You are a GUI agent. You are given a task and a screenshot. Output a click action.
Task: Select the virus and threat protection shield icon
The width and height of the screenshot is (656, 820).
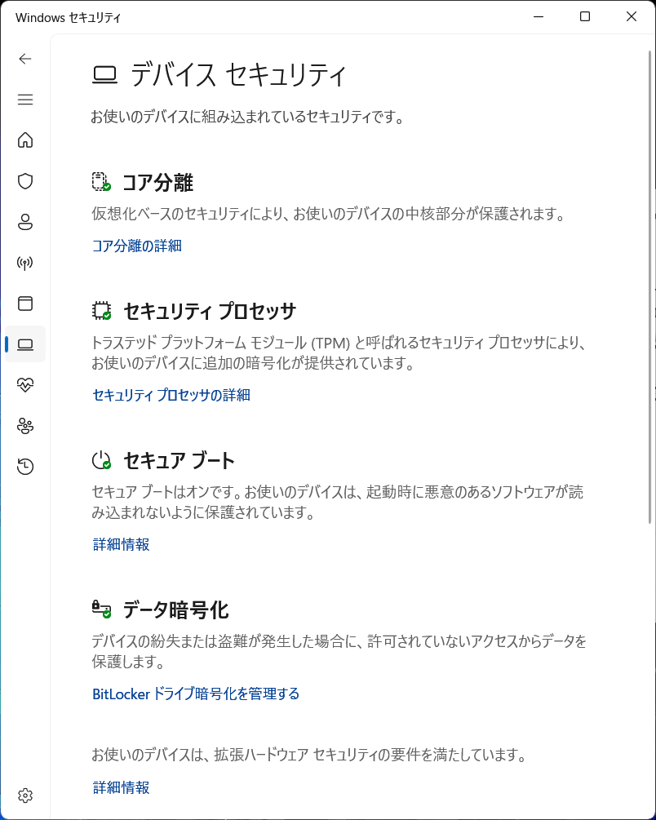pos(25,181)
